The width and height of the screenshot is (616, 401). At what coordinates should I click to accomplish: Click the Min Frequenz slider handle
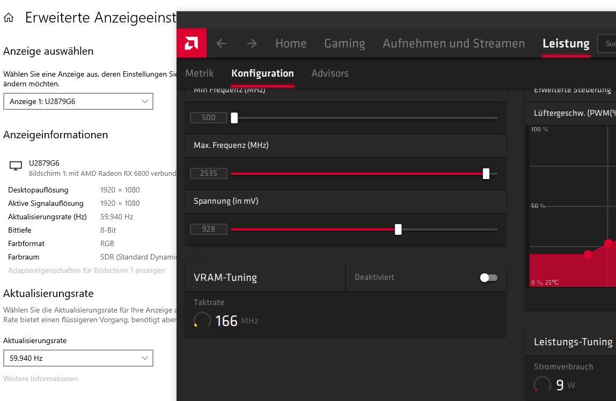[x=234, y=118]
